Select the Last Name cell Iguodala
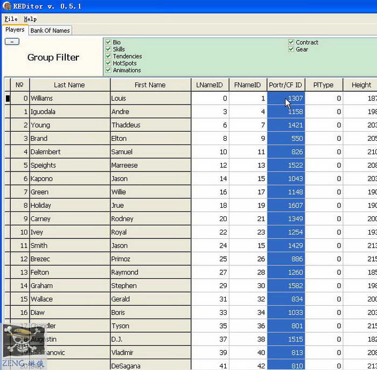The height and width of the screenshot is (370, 377). (69, 112)
